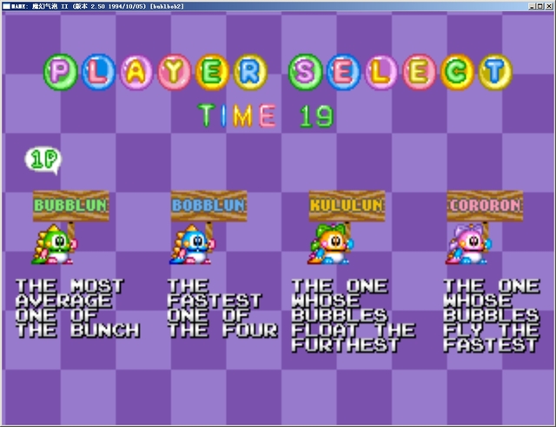Image resolution: width=556 pixels, height=427 pixels.
Task: Click the green P bubble in title
Action: tap(60, 72)
